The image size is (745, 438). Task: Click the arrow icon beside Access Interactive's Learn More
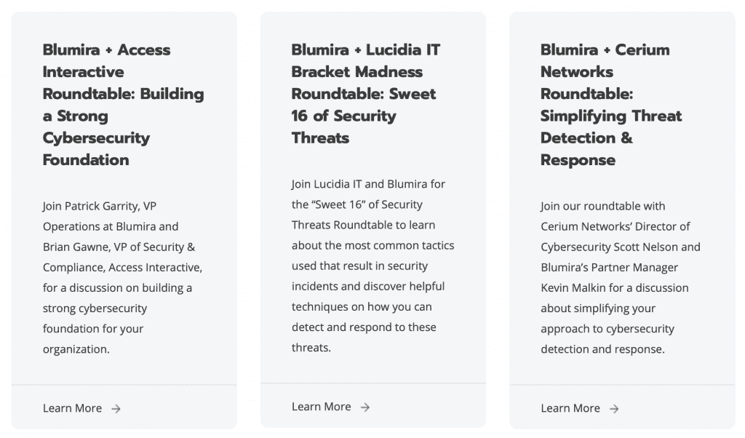coord(116,409)
